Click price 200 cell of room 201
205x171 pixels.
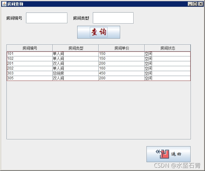tap(122, 63)
